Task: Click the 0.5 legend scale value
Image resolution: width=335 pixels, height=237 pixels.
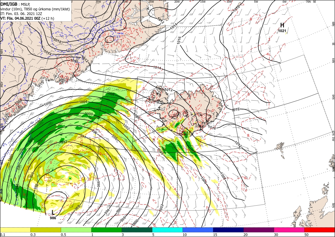Action: 63,235
